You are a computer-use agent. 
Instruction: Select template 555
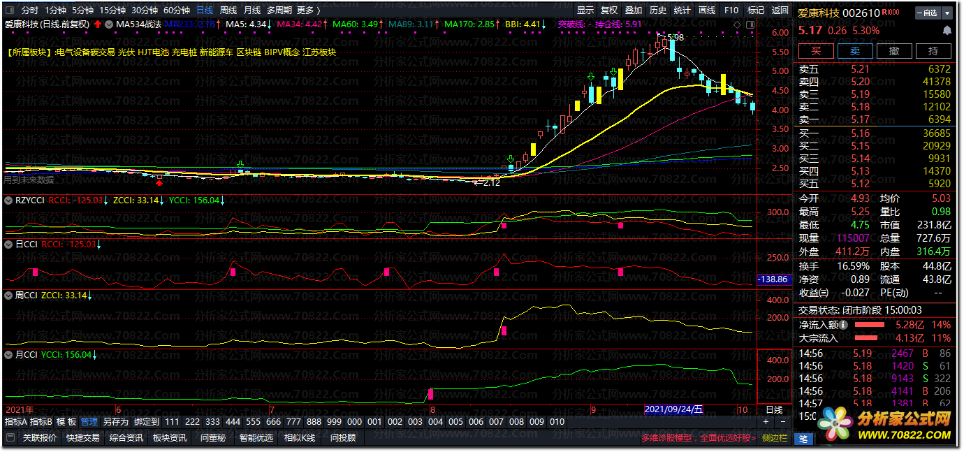(254, 422)
